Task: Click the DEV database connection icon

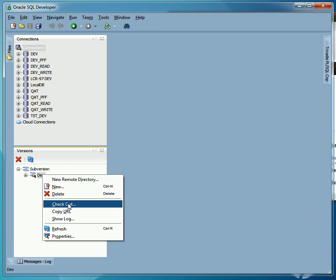Action: tap(26, 54)
